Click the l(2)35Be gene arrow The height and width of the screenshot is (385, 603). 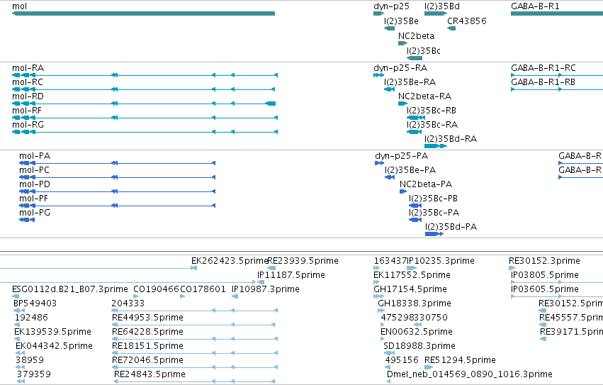(389, 28)
